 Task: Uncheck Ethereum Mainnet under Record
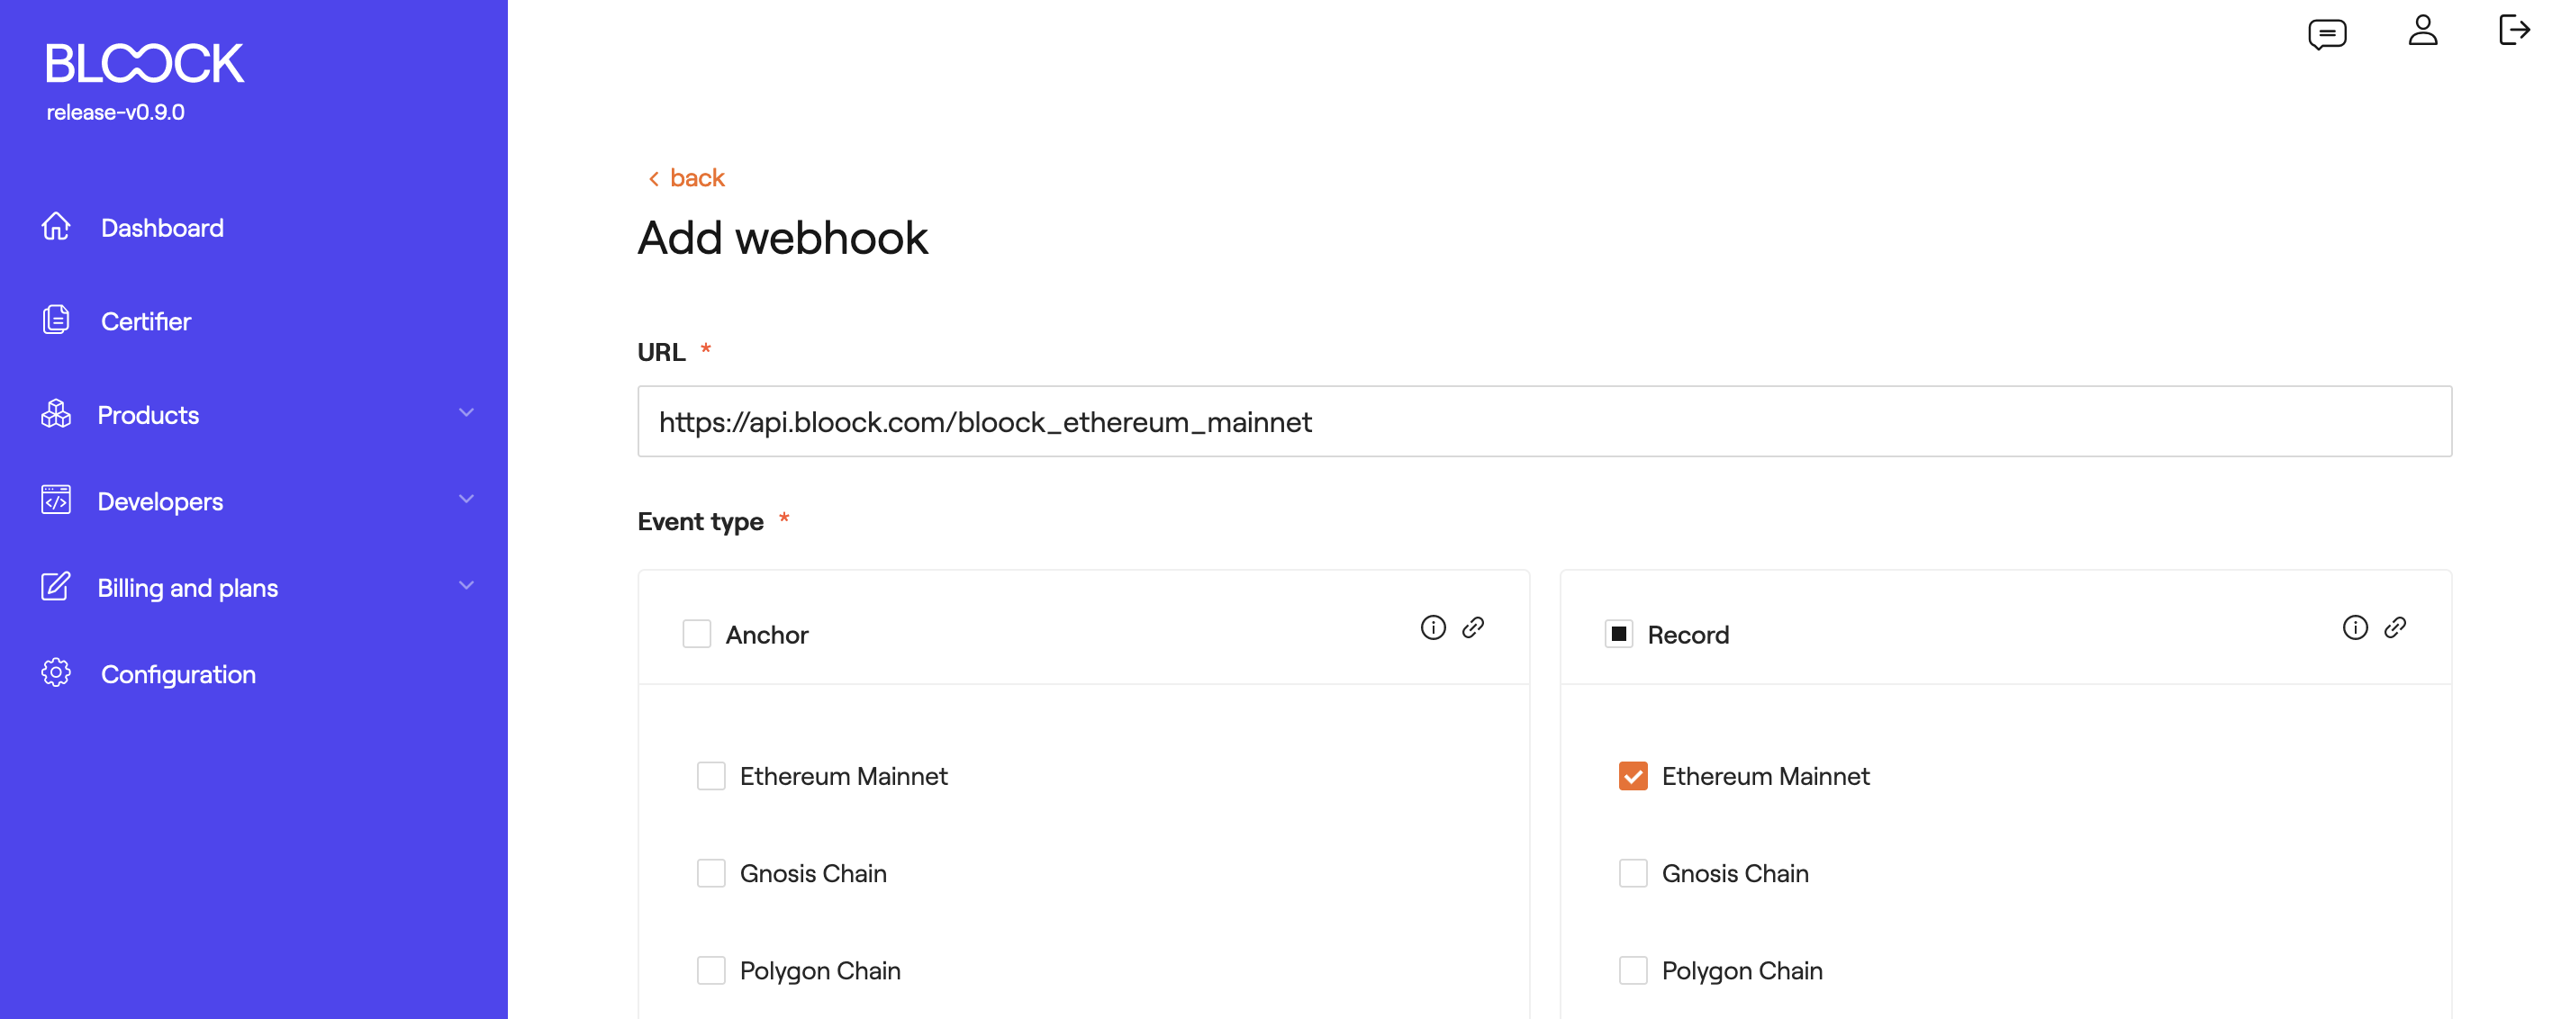point(1632,776)
